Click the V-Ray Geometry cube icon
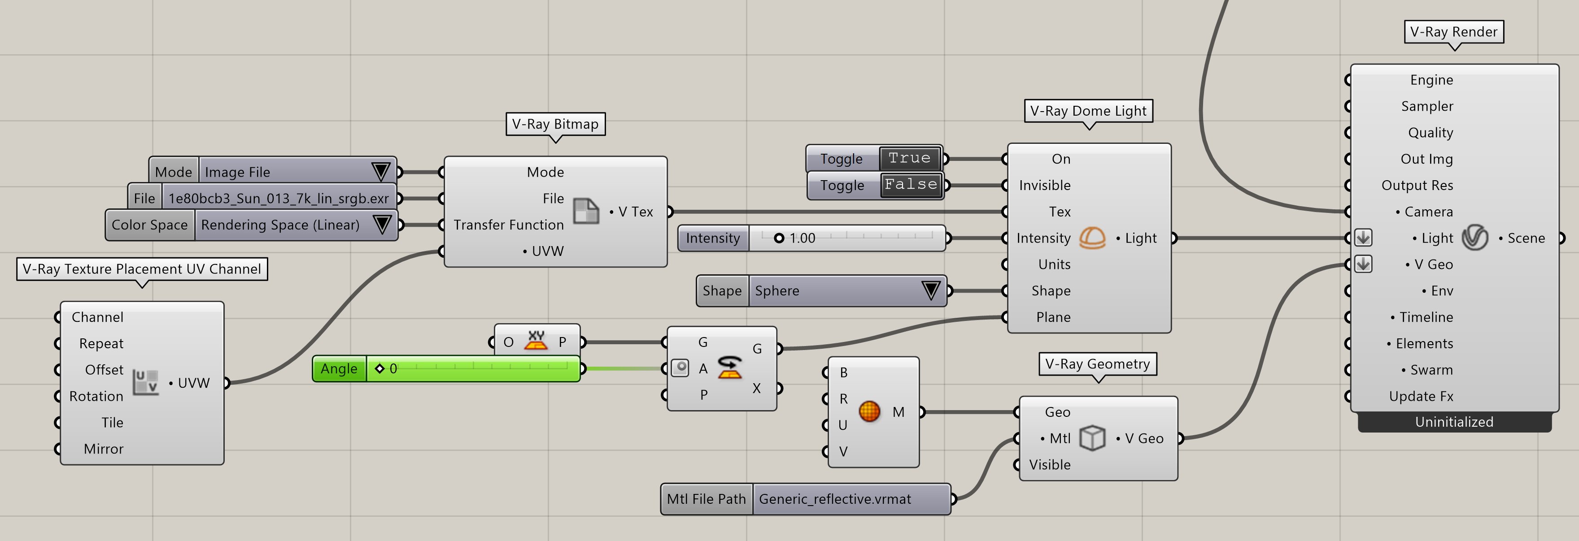Viewport: 1579px width, 541px height. [1092, 438]
